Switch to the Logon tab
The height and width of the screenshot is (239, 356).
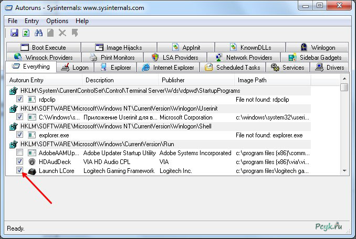click(x=75, y=67)
